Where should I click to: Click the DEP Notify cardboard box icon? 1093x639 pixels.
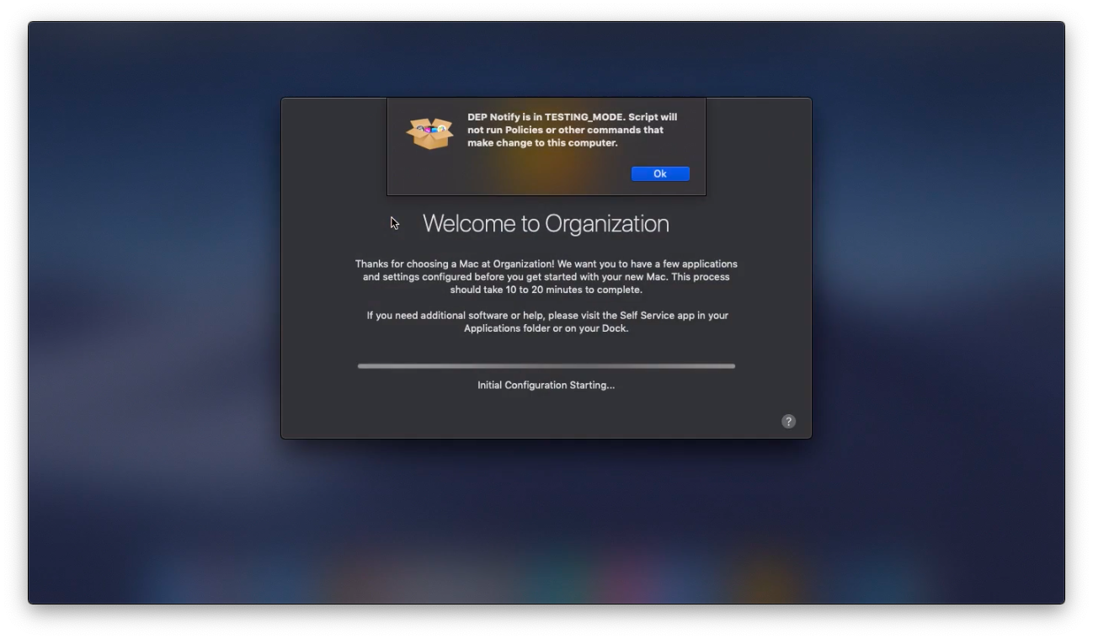click(x=430, y=133)
